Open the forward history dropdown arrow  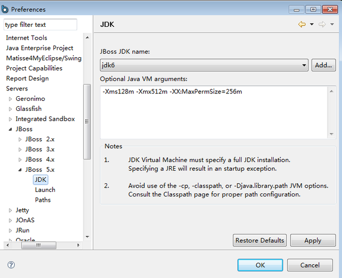332,24
